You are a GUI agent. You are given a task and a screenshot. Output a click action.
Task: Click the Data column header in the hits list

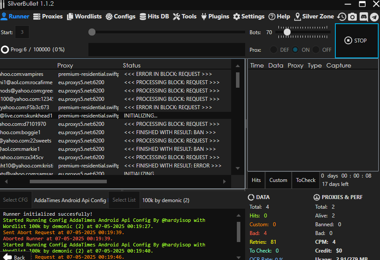276,65
